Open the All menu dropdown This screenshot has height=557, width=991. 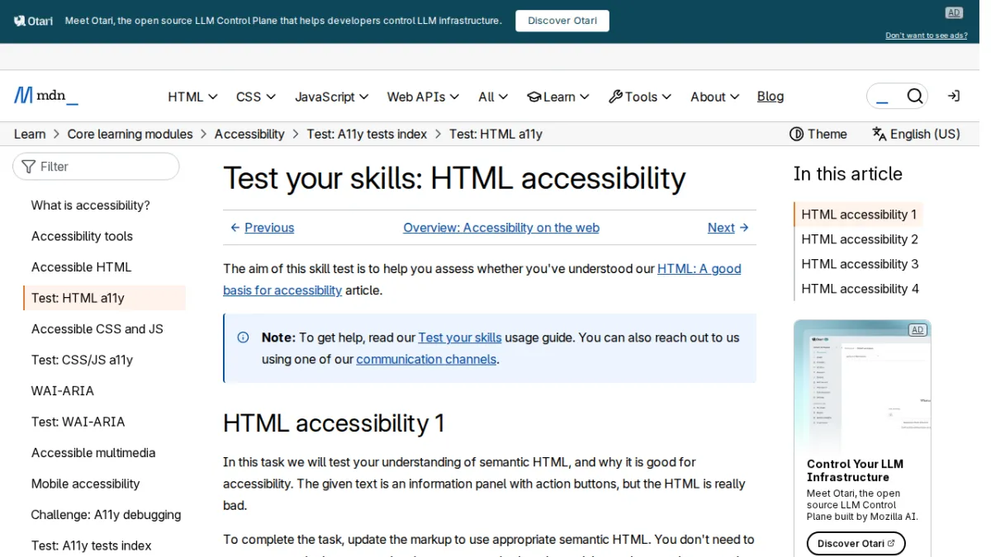(493, 97)
